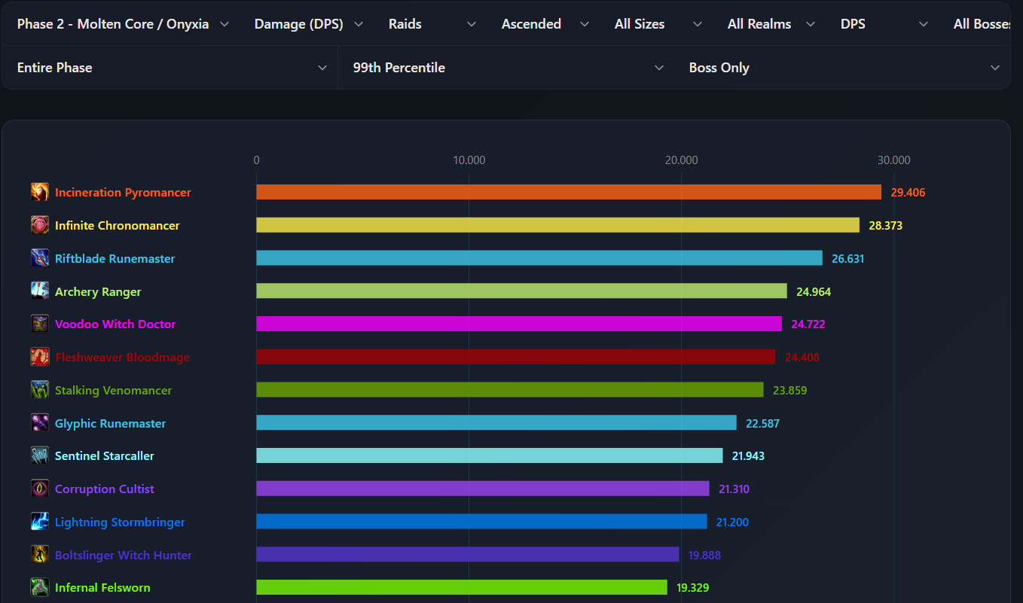
Task: Click the Fleshweaver Bloodmage icon
Action: tap(40, 357)
